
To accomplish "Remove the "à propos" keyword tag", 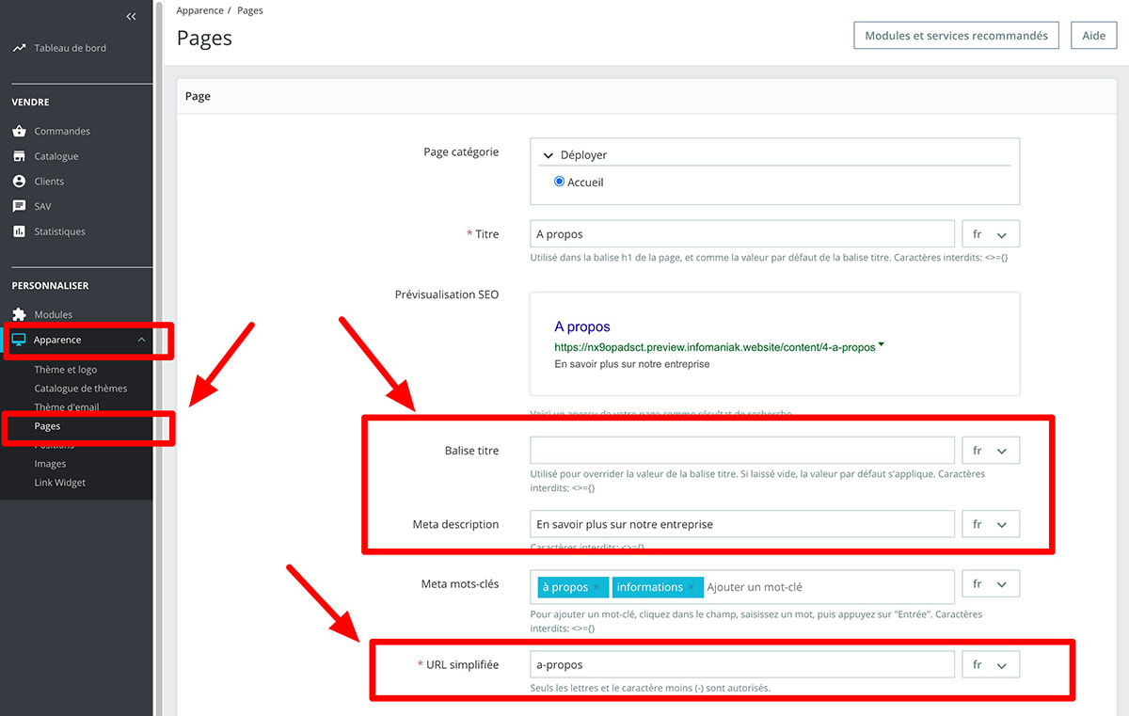I will [x=596, y=588].
